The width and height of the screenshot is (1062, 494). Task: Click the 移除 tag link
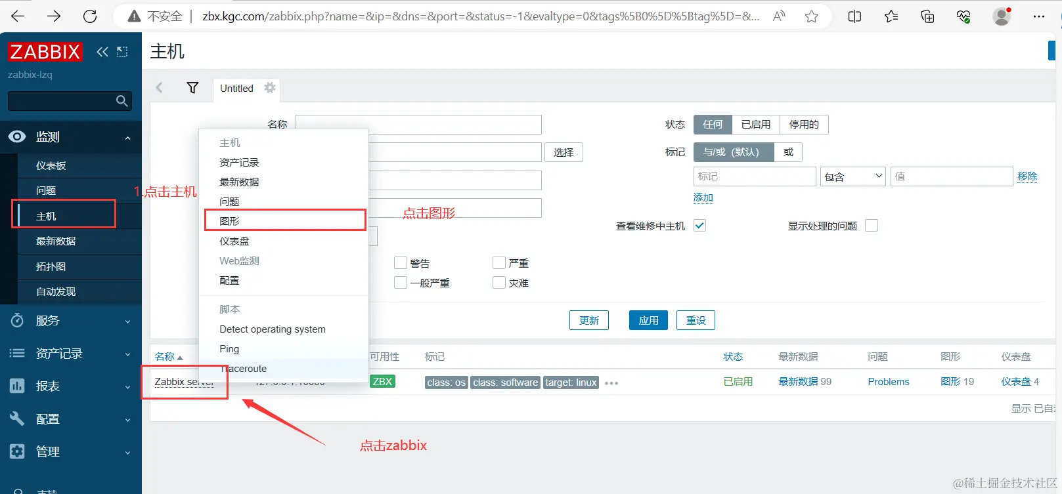(1027, 176)
